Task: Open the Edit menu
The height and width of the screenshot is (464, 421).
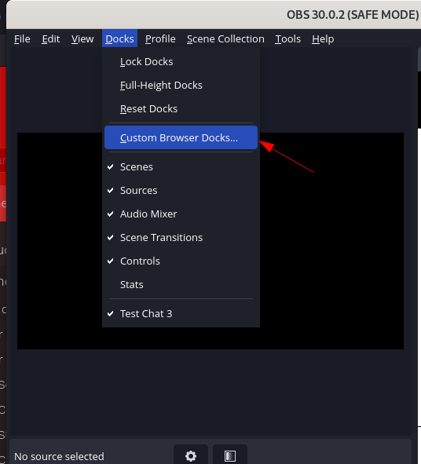Action: pos(50,38)
